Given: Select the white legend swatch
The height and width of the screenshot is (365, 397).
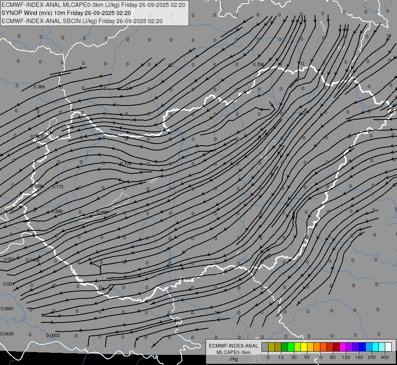Looking at the screenshot, I should pos(388,347).
